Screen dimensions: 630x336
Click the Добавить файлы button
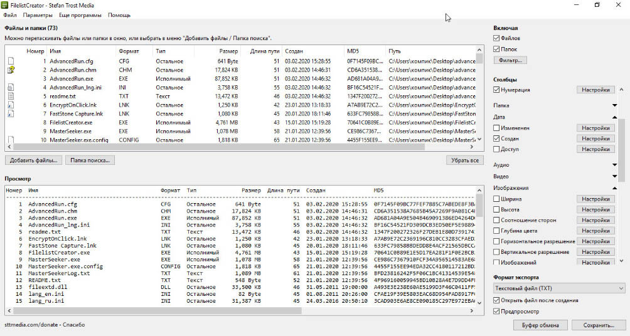click(x=33, y=160)
